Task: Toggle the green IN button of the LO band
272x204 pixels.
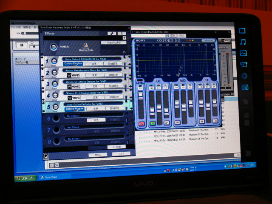Action: click(153, 123)
